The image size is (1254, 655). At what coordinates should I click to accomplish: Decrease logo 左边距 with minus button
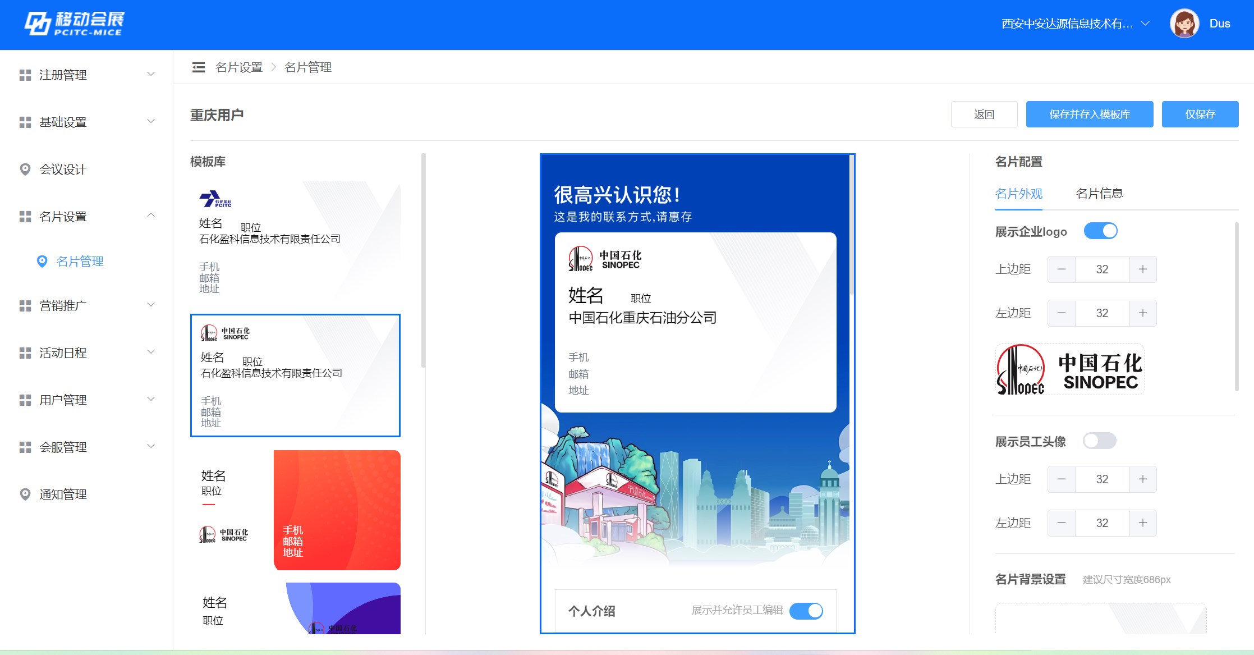1062,313
